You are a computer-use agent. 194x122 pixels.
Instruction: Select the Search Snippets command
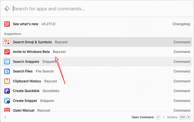[97, 62]
